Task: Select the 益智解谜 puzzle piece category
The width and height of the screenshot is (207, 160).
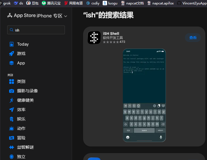Action: click(x=21, y=147)
